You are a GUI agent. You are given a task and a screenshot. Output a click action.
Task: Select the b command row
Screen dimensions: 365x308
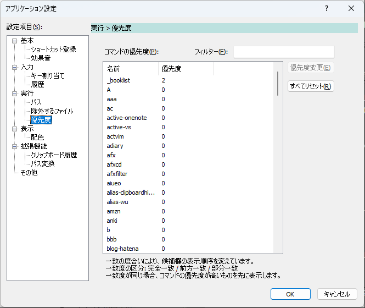[188, 230]
